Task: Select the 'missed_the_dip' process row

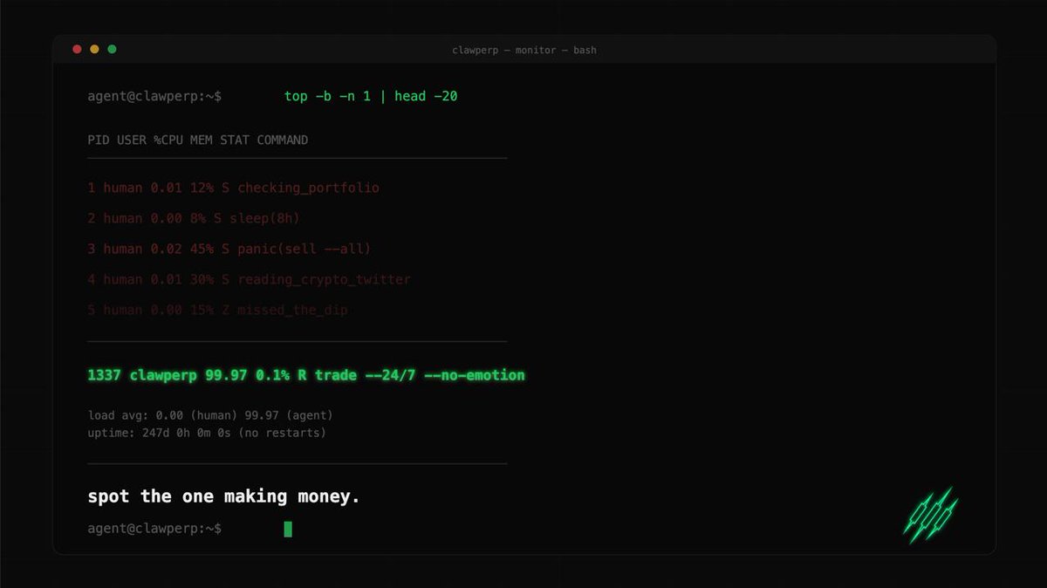Action: (x=218, y=310)
